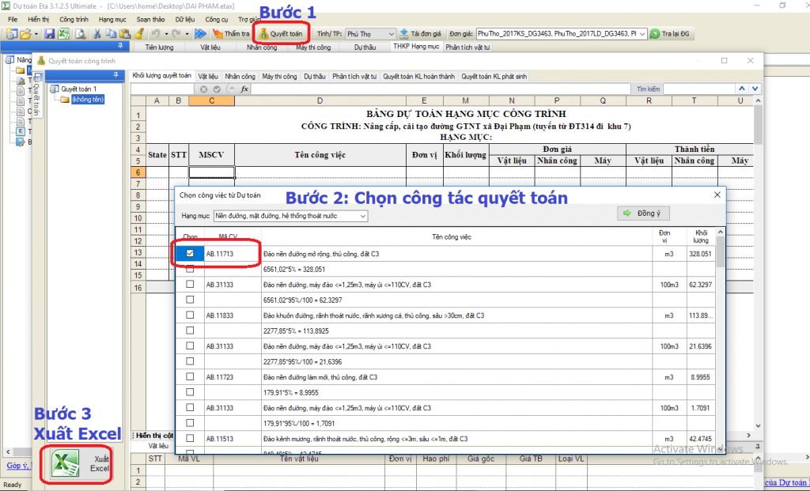The image size is (810, 491).
Task: Click the Thẩm tra toolbar button
Action: [231, 34]
